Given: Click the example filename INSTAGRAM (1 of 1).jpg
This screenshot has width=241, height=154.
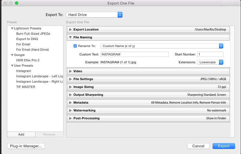Looking at the screenshot, I should [118, 62].
